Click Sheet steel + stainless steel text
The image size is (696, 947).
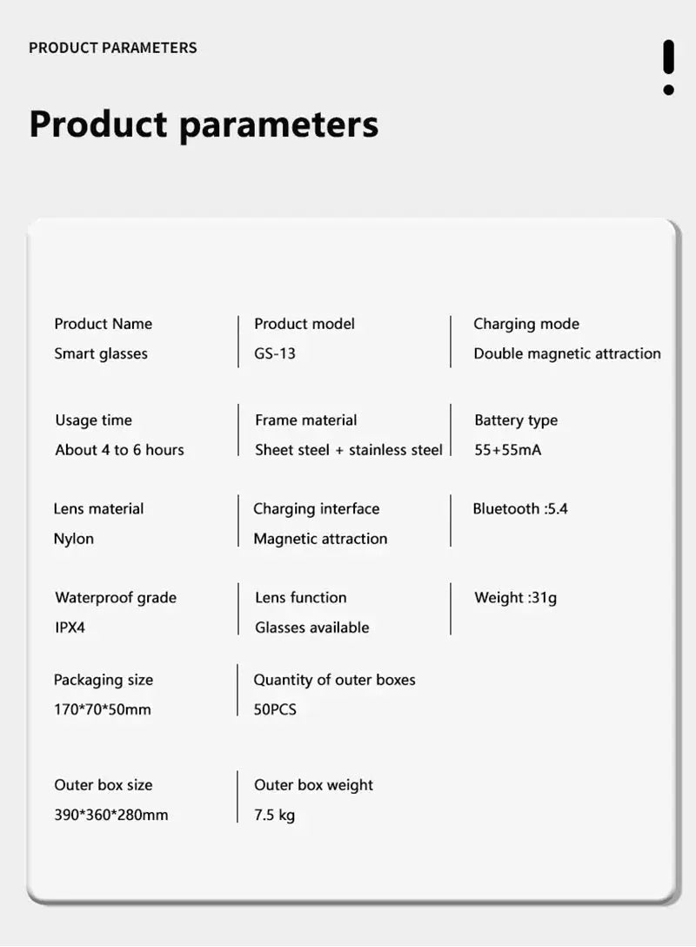click(349, 450)
